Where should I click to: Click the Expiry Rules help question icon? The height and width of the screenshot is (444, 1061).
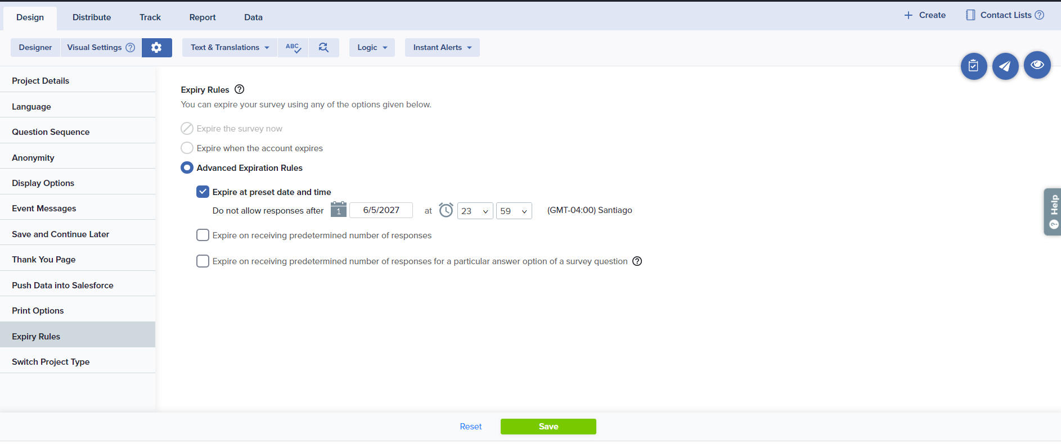[239, 89]
